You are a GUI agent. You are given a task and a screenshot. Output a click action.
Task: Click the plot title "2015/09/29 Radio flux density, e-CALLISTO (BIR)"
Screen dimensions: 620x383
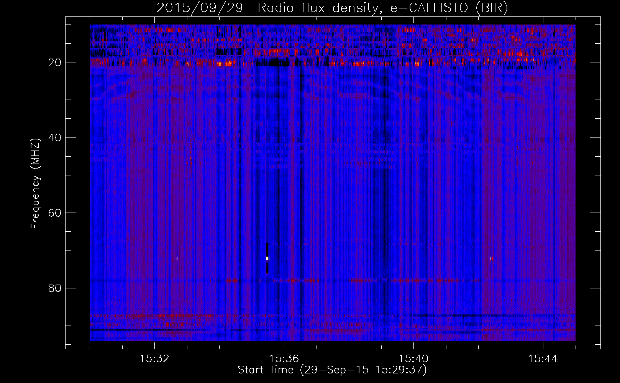coord(332,8)
